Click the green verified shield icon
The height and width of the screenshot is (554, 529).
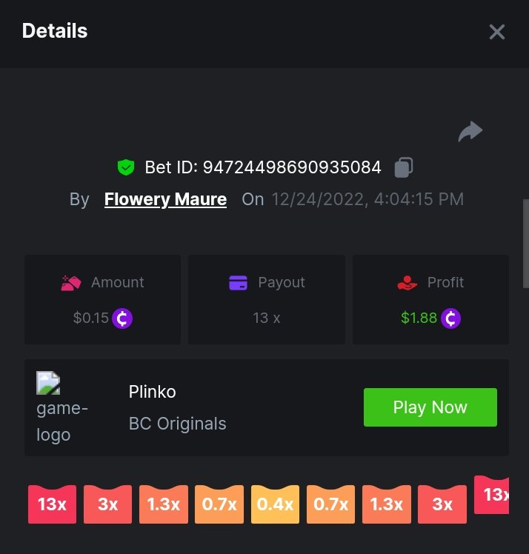click(126, 167)
